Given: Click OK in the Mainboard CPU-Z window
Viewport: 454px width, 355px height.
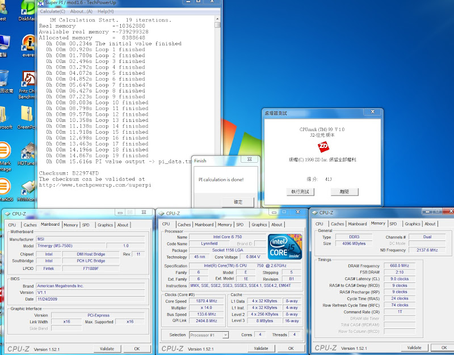Looking at the screenshot, I should [137, 349].
